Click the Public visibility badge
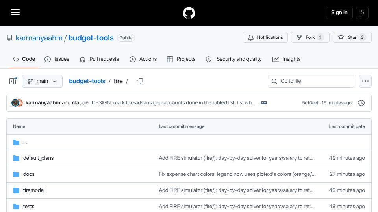 126,38
